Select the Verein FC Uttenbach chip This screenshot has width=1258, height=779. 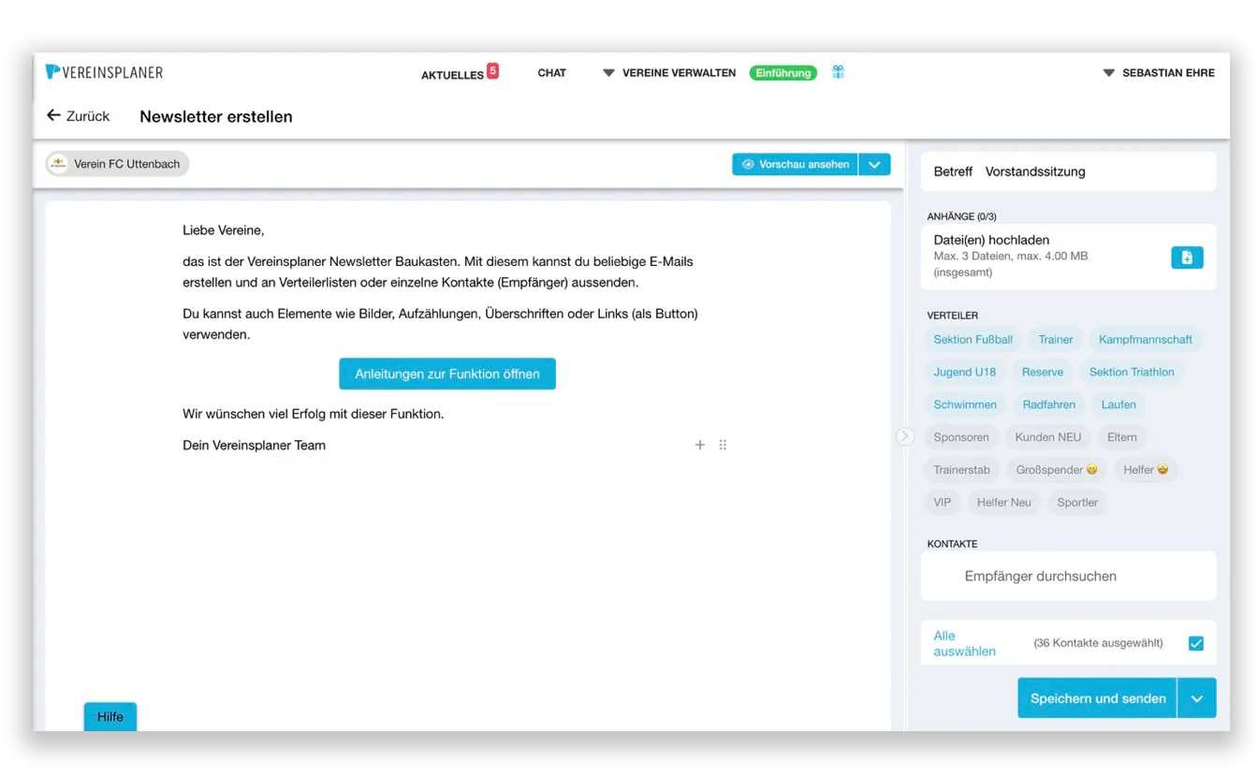pyautogui.click(x=117, y=164)
